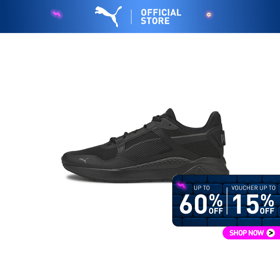Select the black sneaker product image
Viewport: 280px width, 280px height.
145,145
